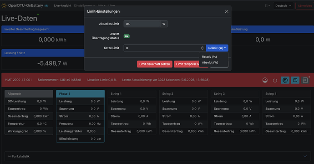Click the Phase 1 card header
The image size is (314, 164).
click(x=80, y=94)
